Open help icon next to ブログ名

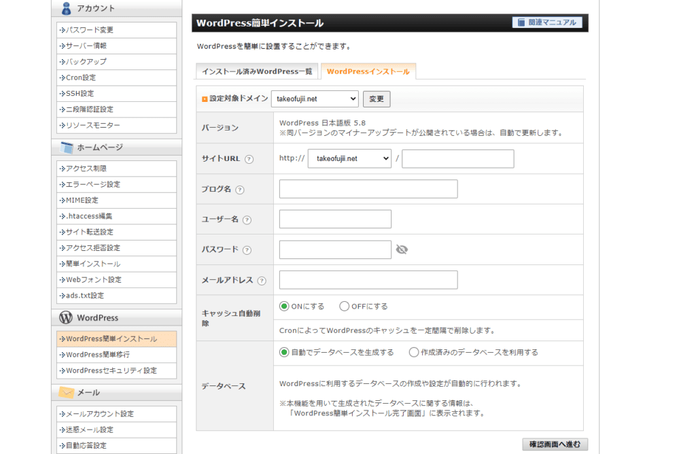pos(240,190)
